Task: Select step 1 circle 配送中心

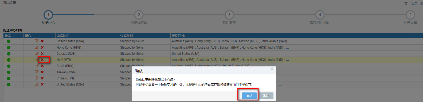Action: tap(48, 15)
